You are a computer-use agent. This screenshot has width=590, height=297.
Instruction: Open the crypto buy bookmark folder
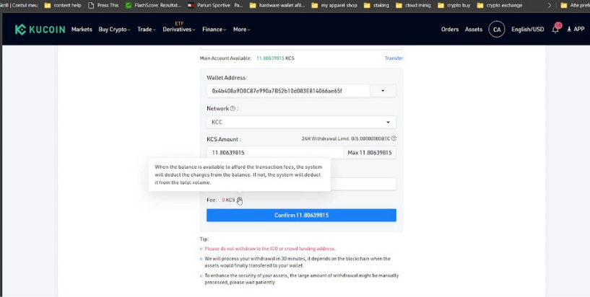point(454,5)
